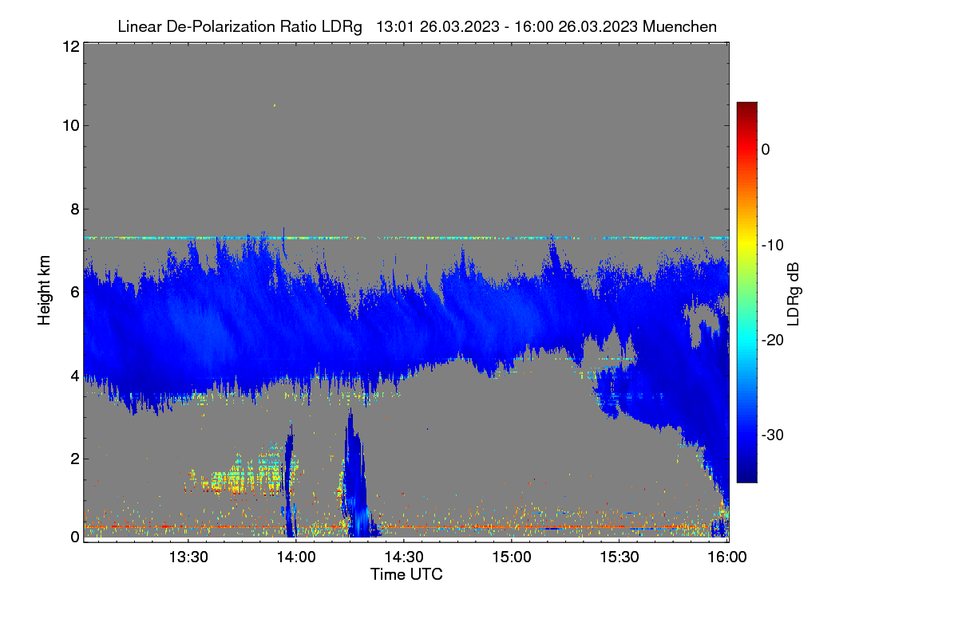Click the 16:00 time axis label
Viewport: 958px width, 638px height.
click(x=725, y=557)
